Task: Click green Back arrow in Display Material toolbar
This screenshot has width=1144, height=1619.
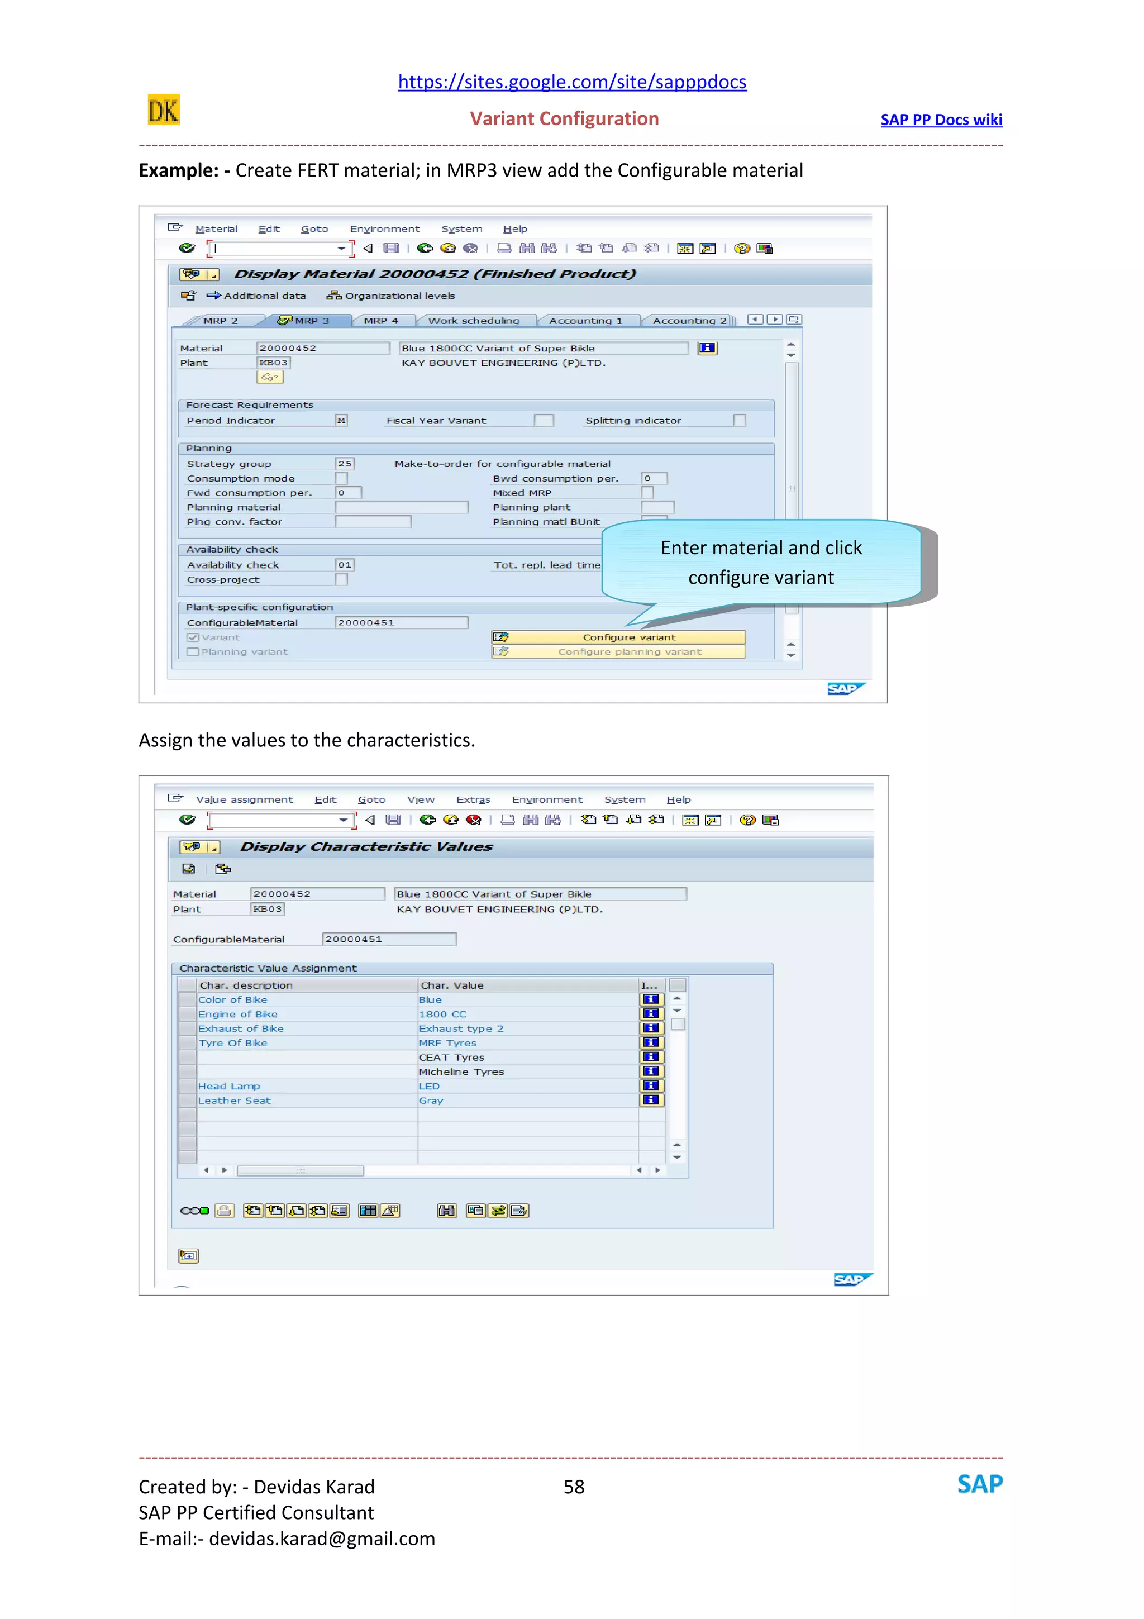Action: click(x=425, y=248)
